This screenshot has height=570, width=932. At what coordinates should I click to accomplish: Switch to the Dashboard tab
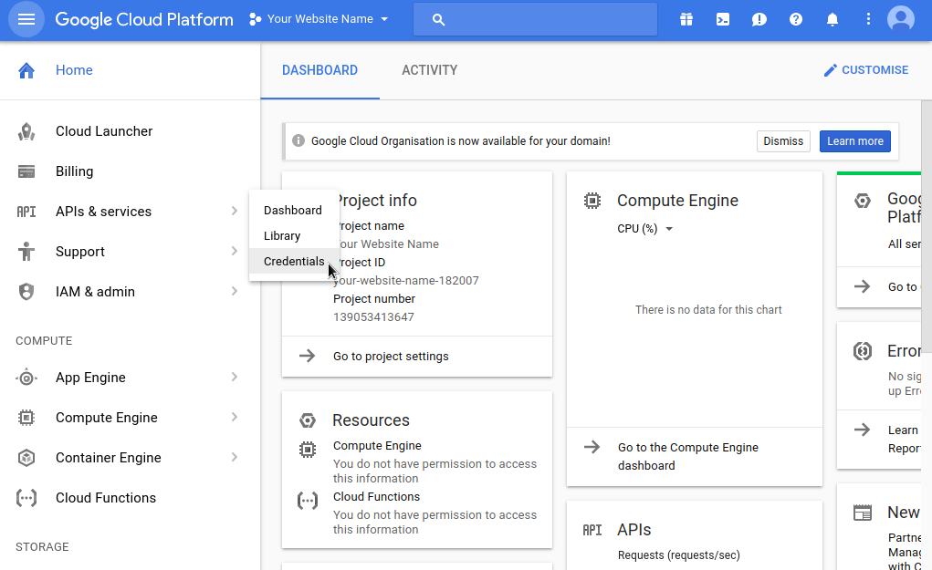tap(319, 70)
